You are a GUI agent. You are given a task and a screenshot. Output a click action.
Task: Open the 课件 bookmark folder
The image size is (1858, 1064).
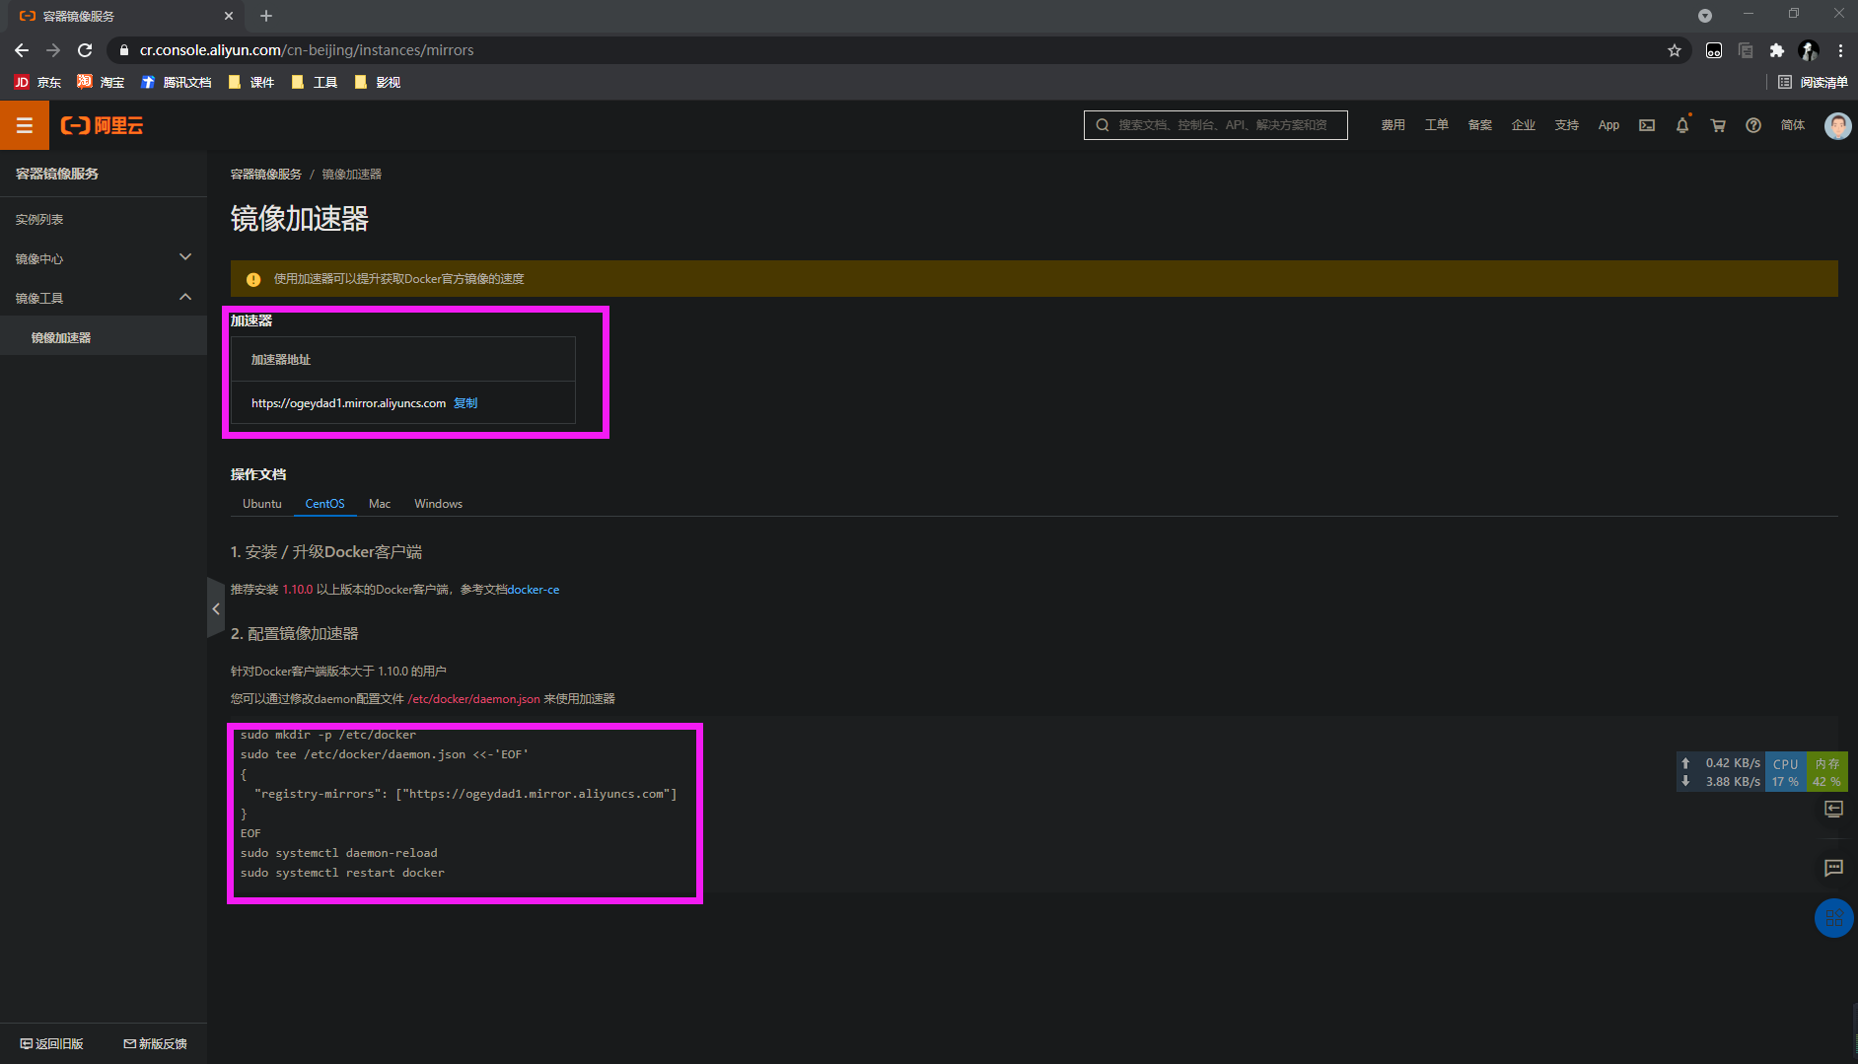(251, 82)
